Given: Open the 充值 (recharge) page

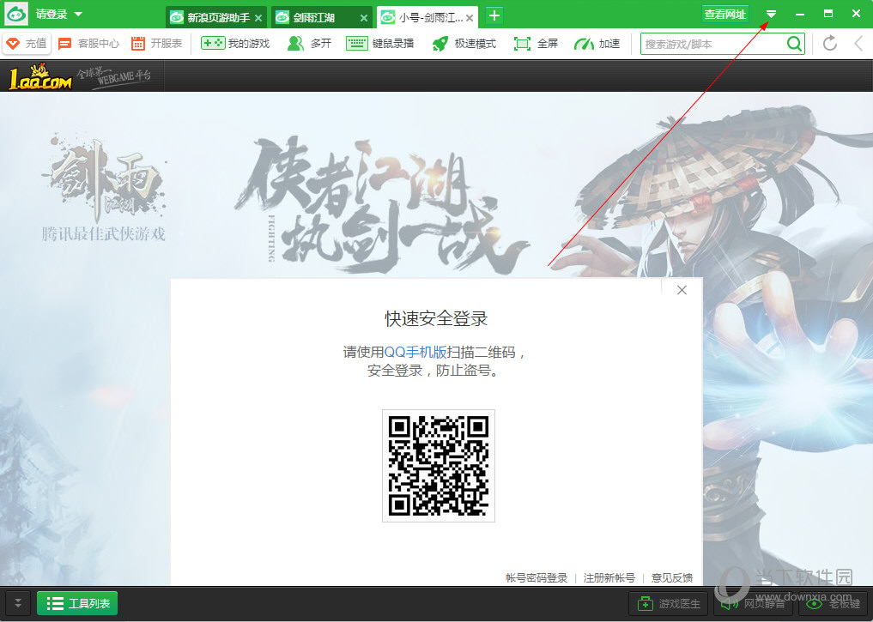Looking at the screenshot, I should (x=26, y=43).
